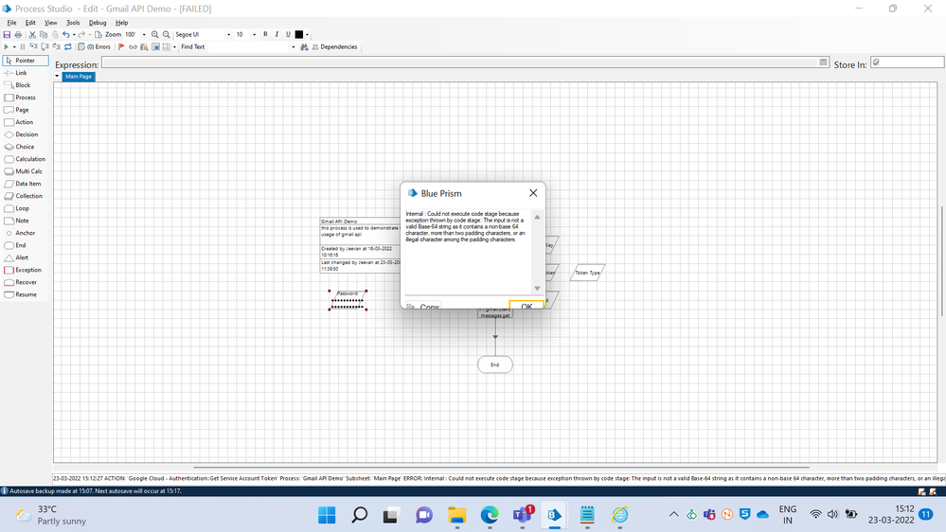Switch to the Main Page tab
Screen dimensions: 946x532
[x=79, y=77]
